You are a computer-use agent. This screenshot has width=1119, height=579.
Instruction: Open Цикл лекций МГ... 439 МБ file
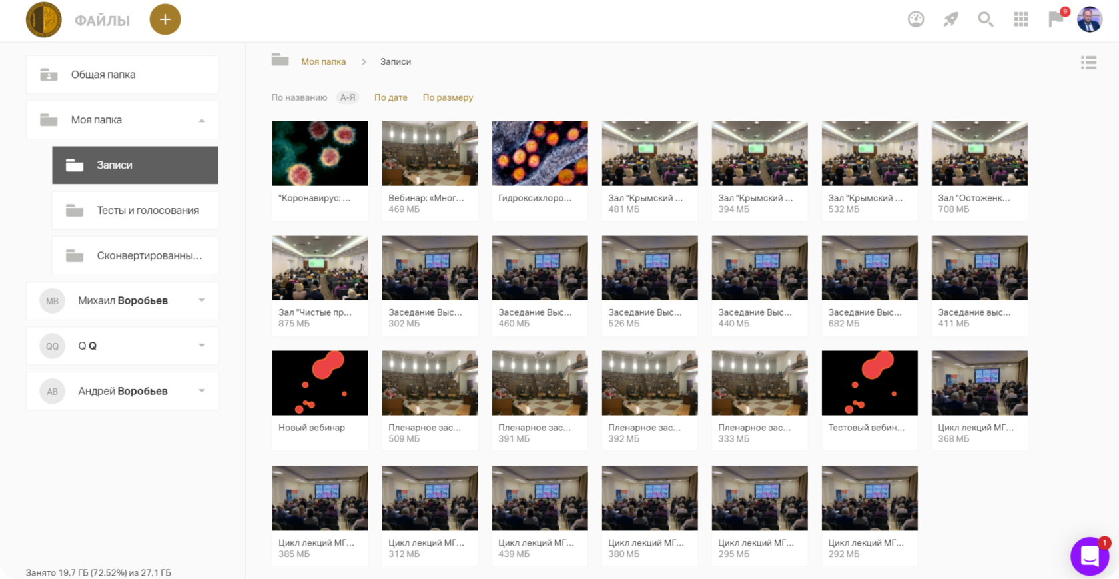[x=540, y=515]
